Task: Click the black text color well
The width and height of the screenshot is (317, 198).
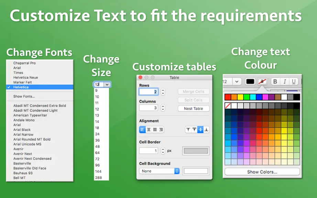Action: [x=250, y=81]
